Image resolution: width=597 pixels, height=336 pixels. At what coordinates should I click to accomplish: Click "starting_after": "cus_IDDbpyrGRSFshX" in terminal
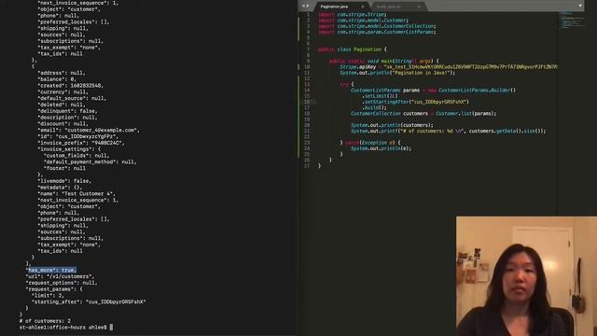point(89,301)
